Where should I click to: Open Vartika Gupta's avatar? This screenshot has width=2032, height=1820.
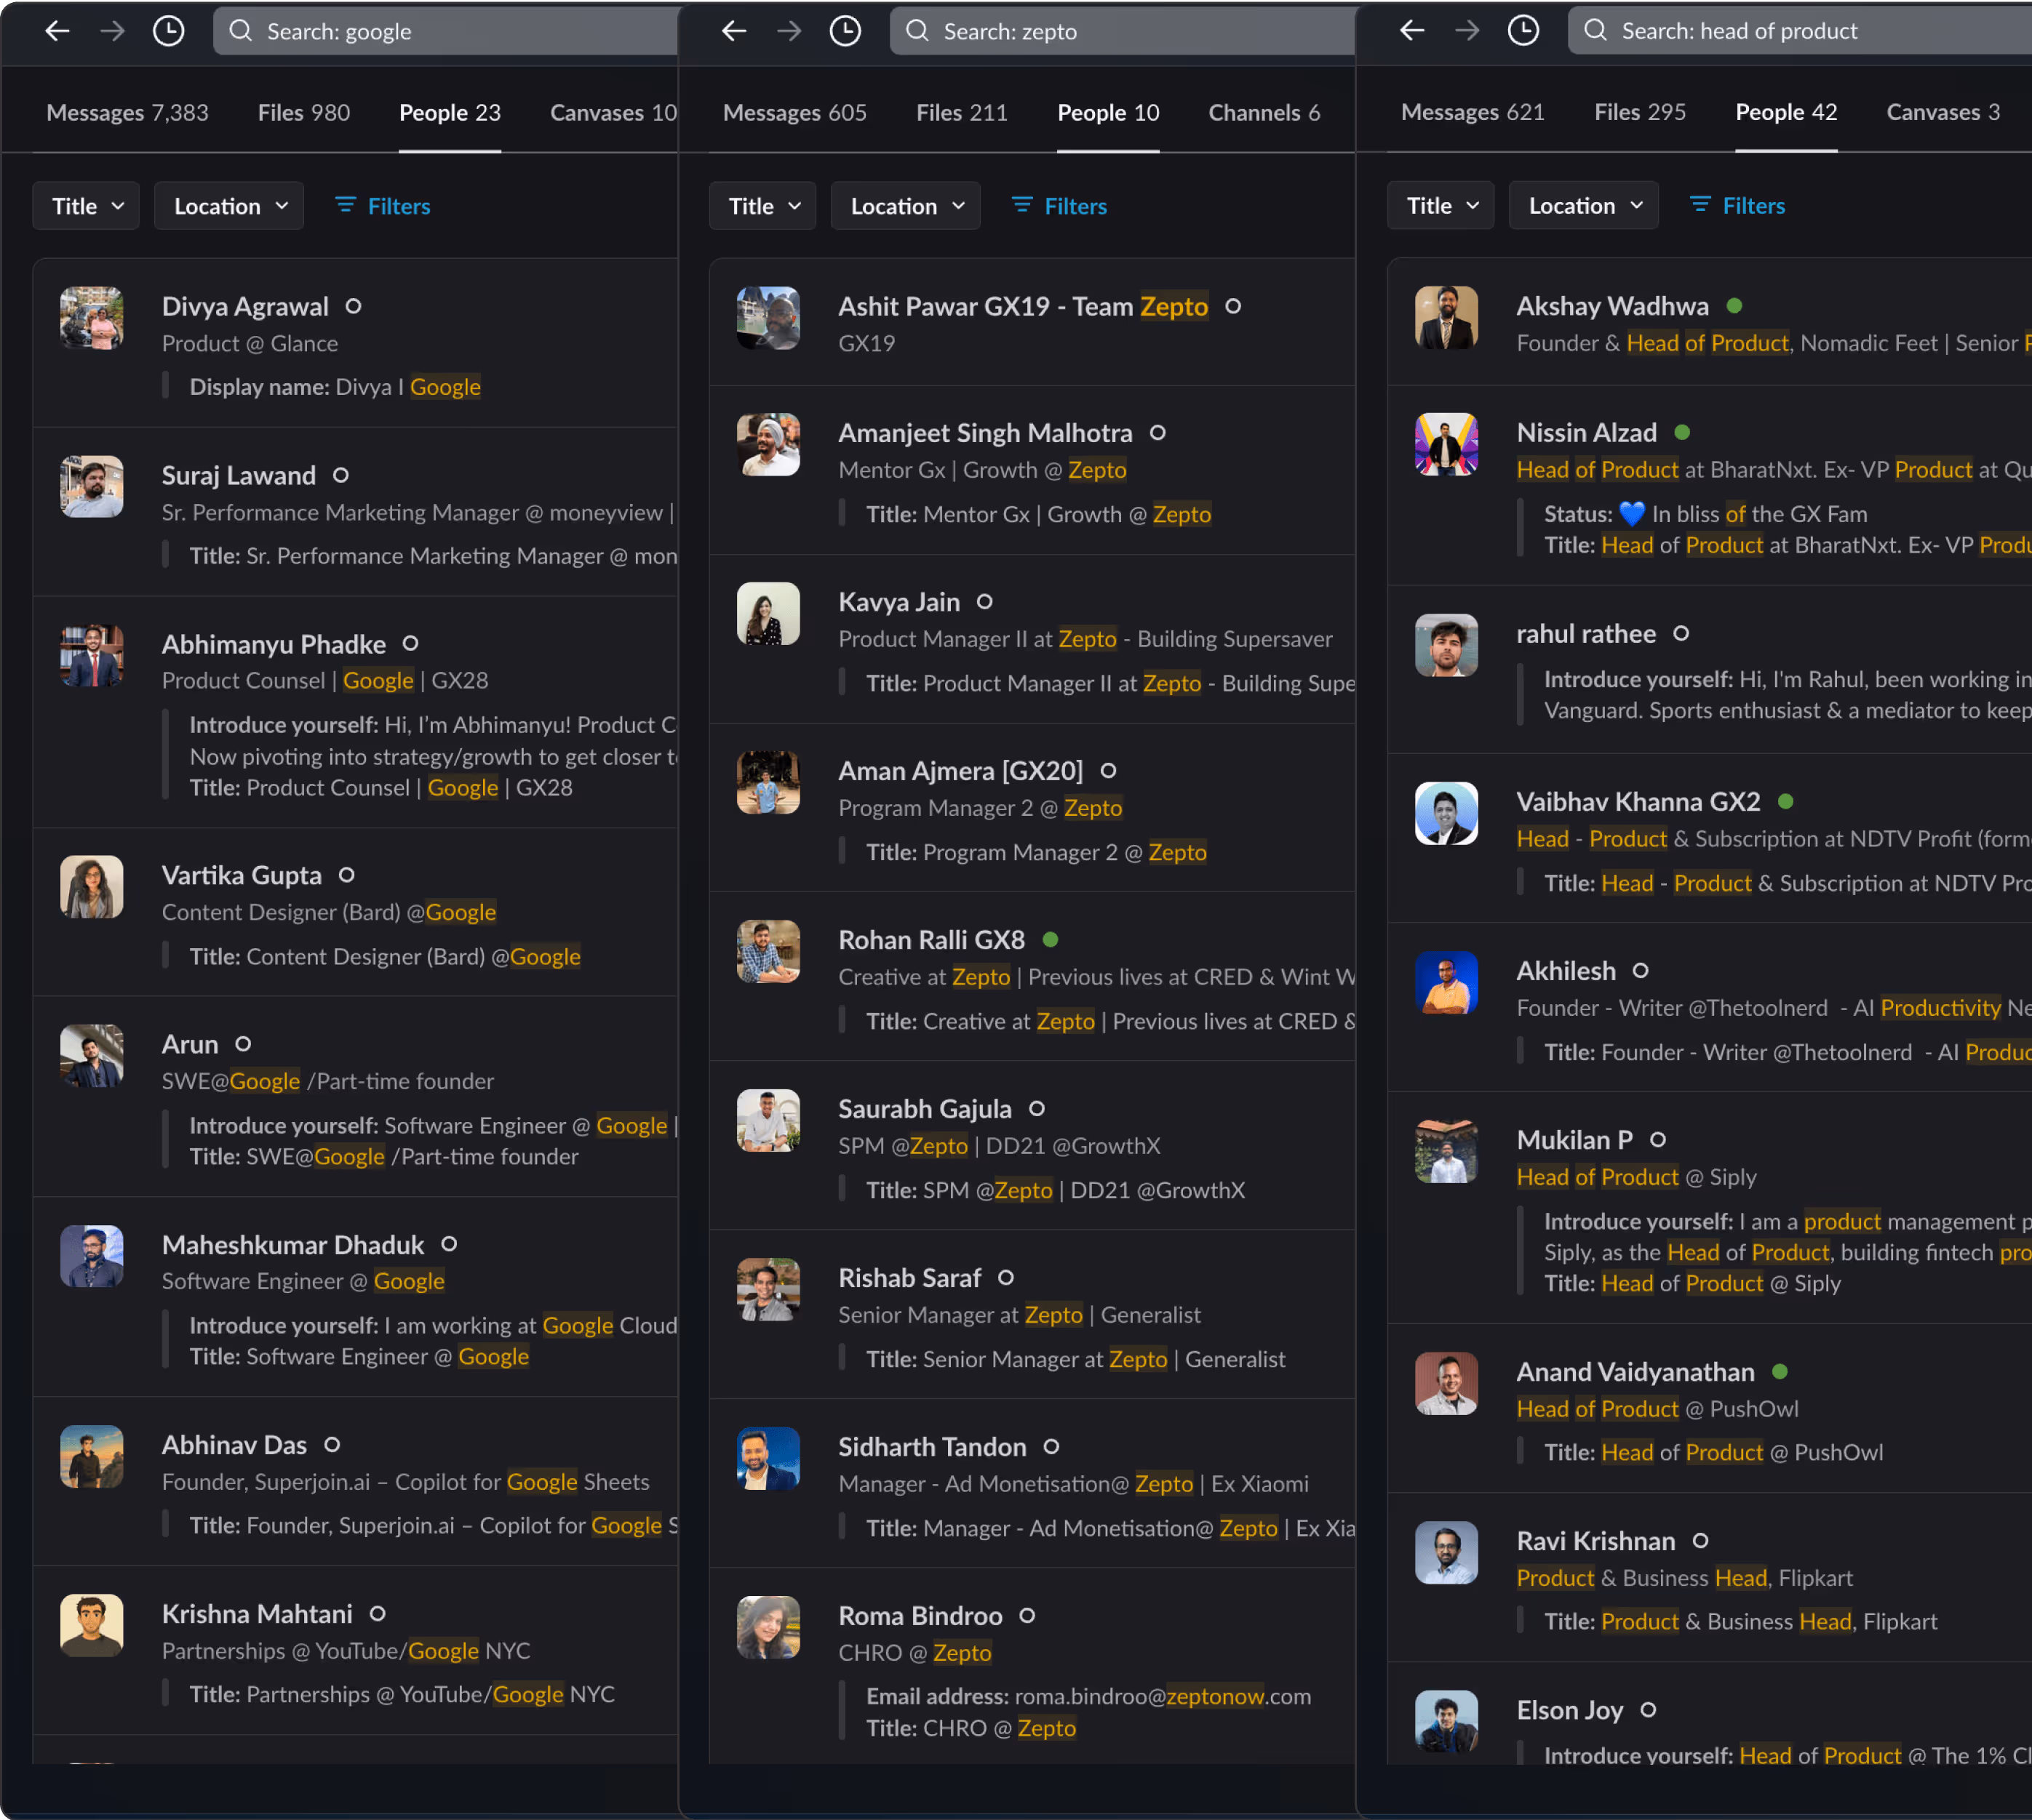[92, 887]
